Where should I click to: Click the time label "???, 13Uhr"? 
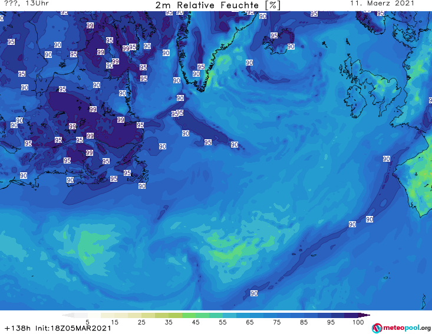point(27,4)
